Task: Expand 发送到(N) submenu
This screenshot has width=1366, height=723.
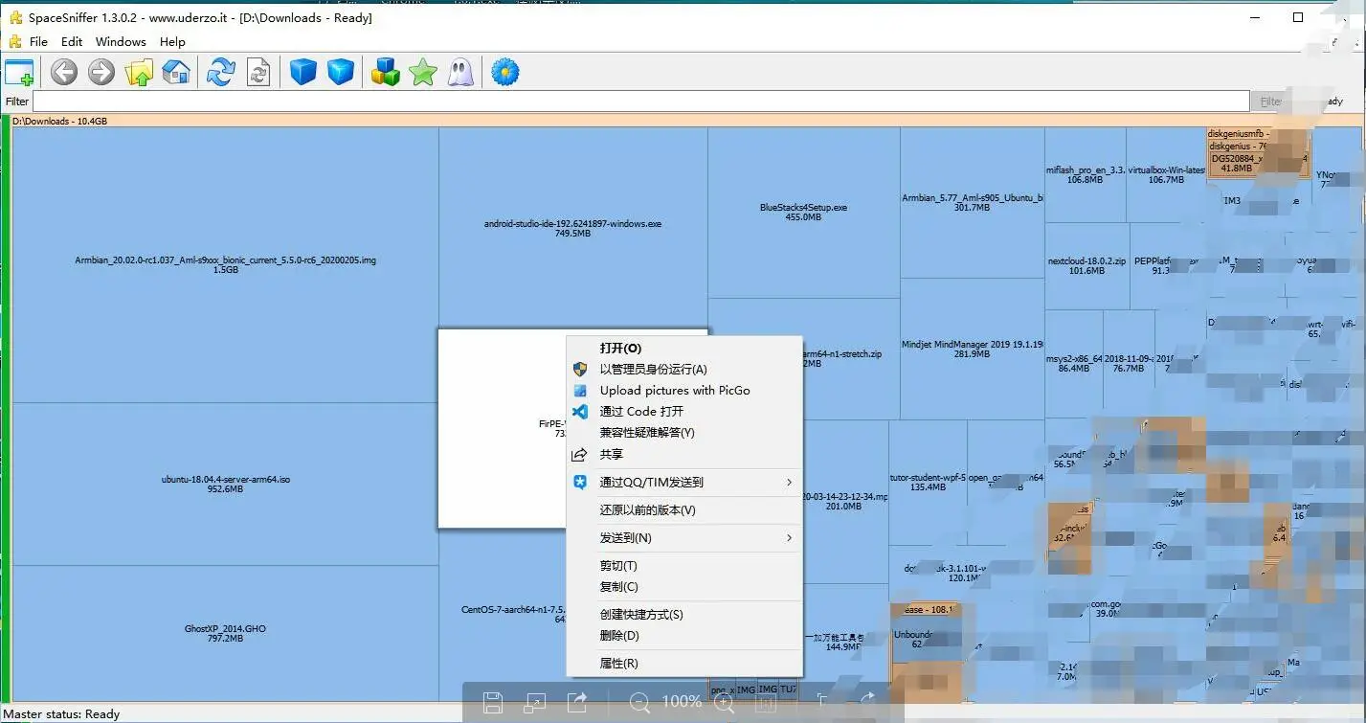Action: tap(684, 538)
